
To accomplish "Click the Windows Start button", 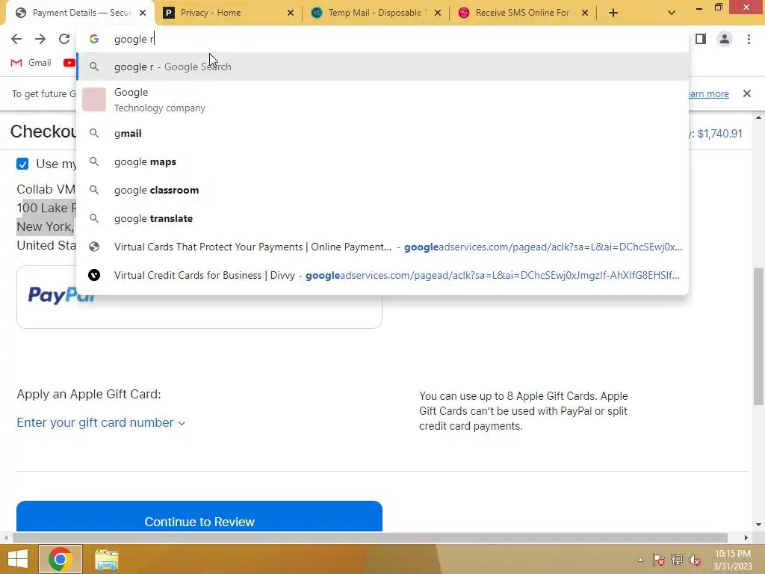I will [x=18, y=559].
